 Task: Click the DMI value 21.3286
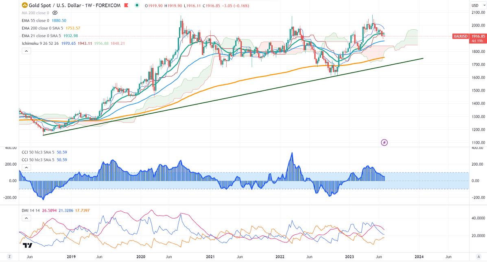tap(66, 210)
